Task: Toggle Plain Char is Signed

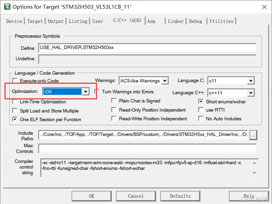Action: point(114,101)
